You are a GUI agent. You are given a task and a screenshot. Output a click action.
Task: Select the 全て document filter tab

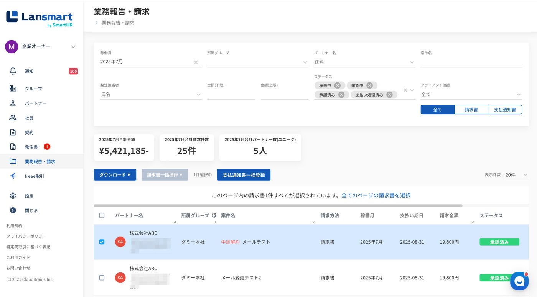click(438, 110)
